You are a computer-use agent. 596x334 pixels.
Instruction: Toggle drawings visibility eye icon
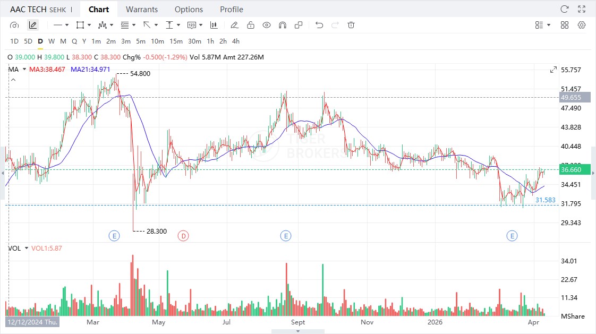point(267,25)
